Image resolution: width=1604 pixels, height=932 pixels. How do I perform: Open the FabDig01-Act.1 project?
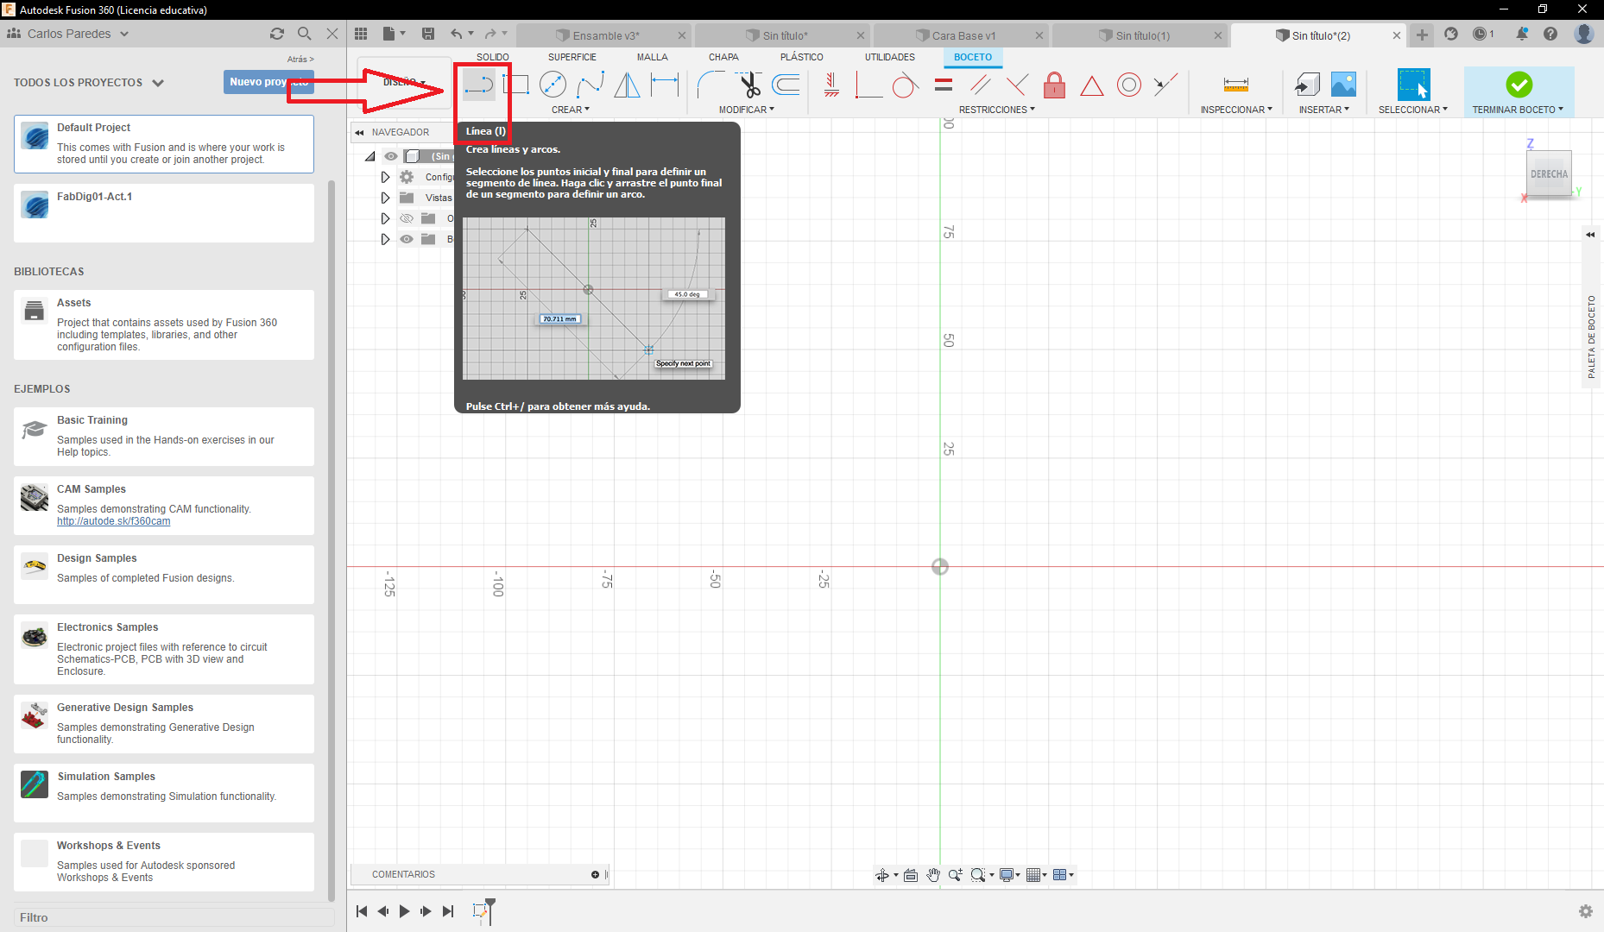164,212
